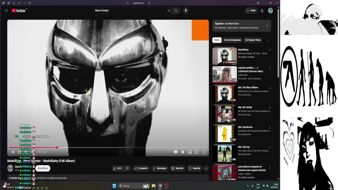Toggle theater mode view
338x190 pixels.
(197, 152)
